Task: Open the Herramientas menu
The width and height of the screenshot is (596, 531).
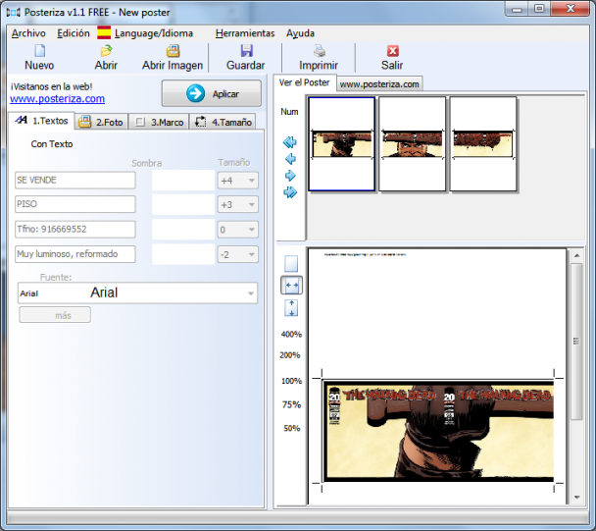Action: click(x=244, y=32)
